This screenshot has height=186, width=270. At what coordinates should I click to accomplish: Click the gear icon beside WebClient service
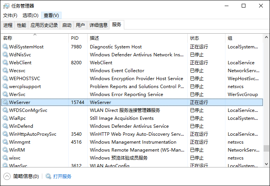point(5,63)
